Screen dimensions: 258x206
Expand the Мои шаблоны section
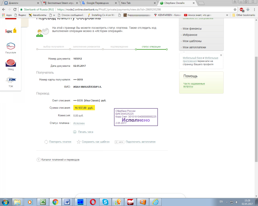point(201,41)
